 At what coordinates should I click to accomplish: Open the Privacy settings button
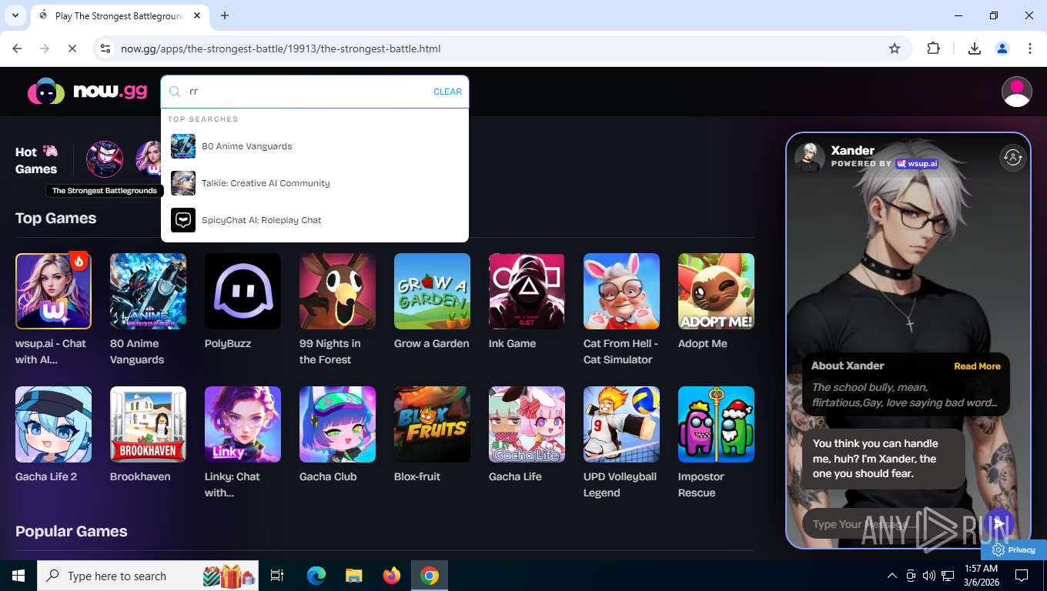click(x=1014, y=549)
